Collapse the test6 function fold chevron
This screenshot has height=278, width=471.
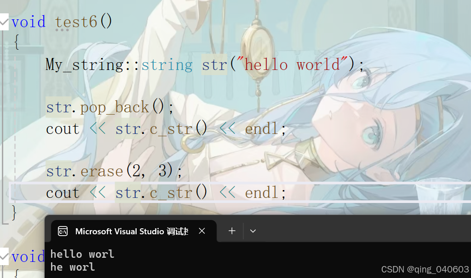4,22
